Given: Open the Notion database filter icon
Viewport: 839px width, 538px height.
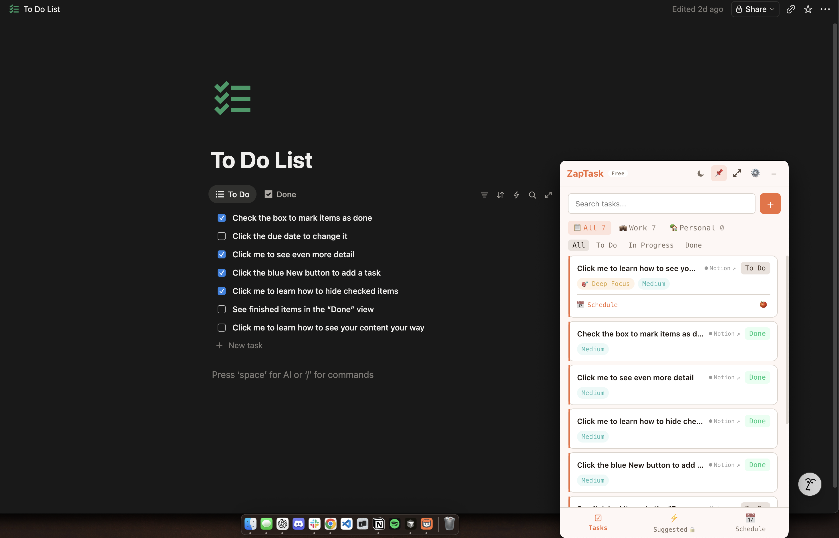Looking at the screenshot, I should [x=484, y=195].
